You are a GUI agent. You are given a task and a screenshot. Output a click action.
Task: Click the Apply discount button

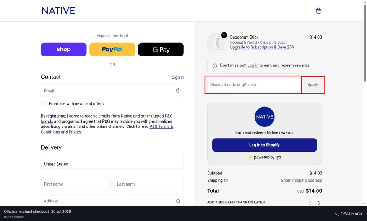313,85
